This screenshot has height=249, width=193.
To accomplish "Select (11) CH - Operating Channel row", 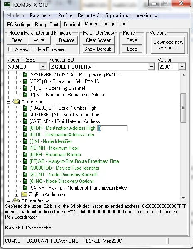I will click(57, 88).
